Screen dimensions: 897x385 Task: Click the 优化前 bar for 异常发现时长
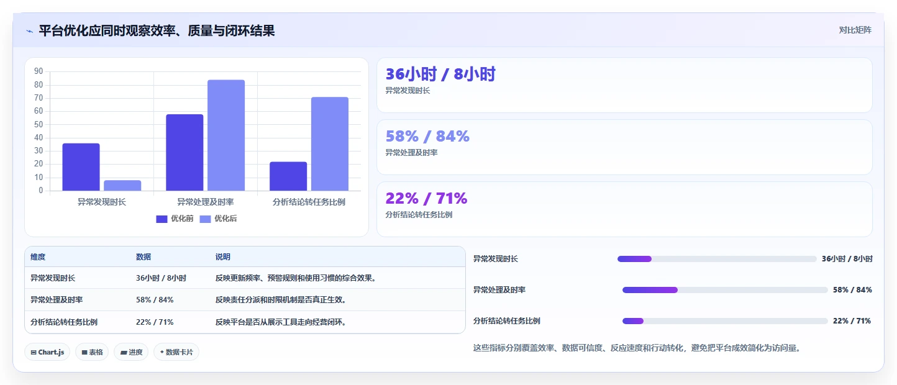(81, 167)
